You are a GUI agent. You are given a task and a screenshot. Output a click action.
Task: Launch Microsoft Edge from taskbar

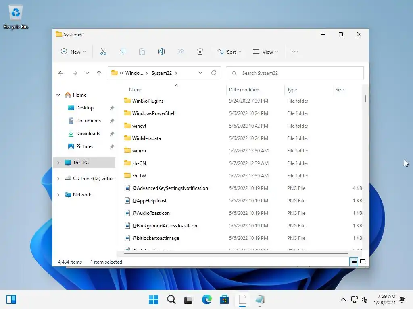[207, 299]
